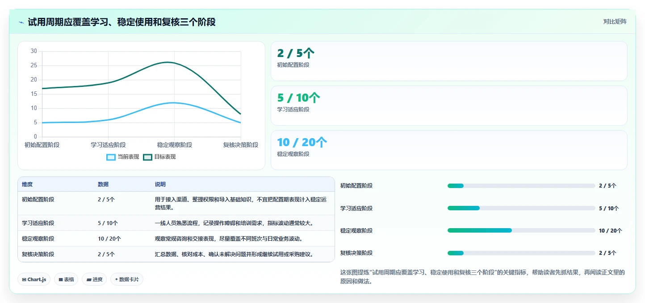Click the 15 value on the chart y-axis

tap(34, 94)
